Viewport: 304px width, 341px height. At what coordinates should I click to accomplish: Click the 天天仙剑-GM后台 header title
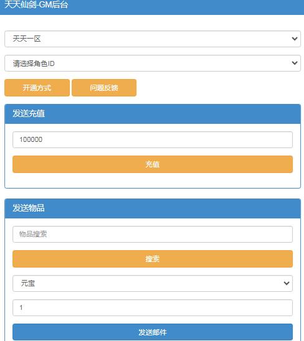coord(36,5)
